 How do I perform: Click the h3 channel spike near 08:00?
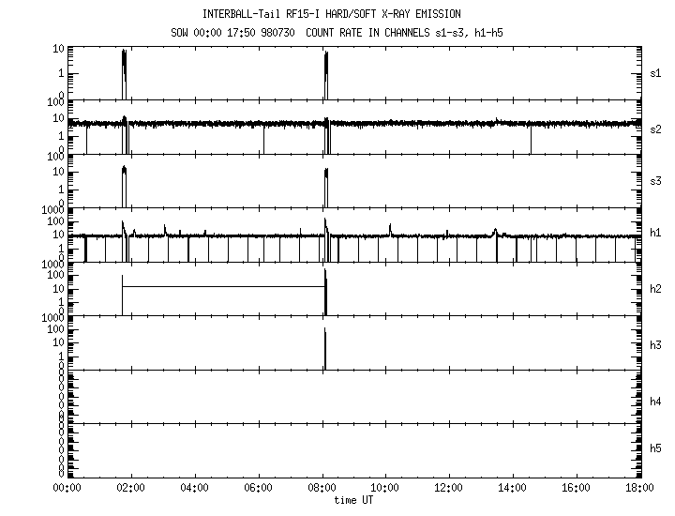pos(324,349)
